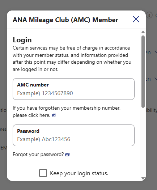Click the "Password" field label
The height and width of the screenshot is (190, 157).
28,131
